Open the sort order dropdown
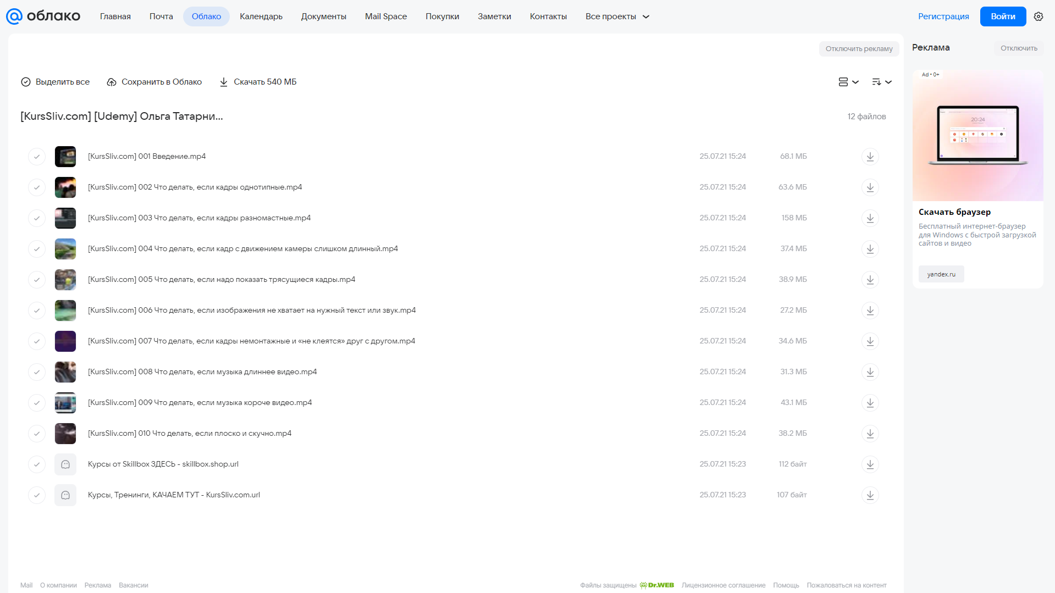The height and width of the screenshot is (593, 1055). (x=881, y=82)
